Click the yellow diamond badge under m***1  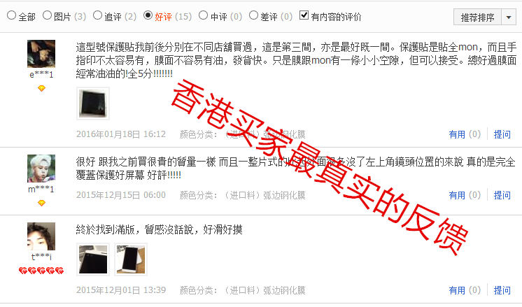pos(41,203)
